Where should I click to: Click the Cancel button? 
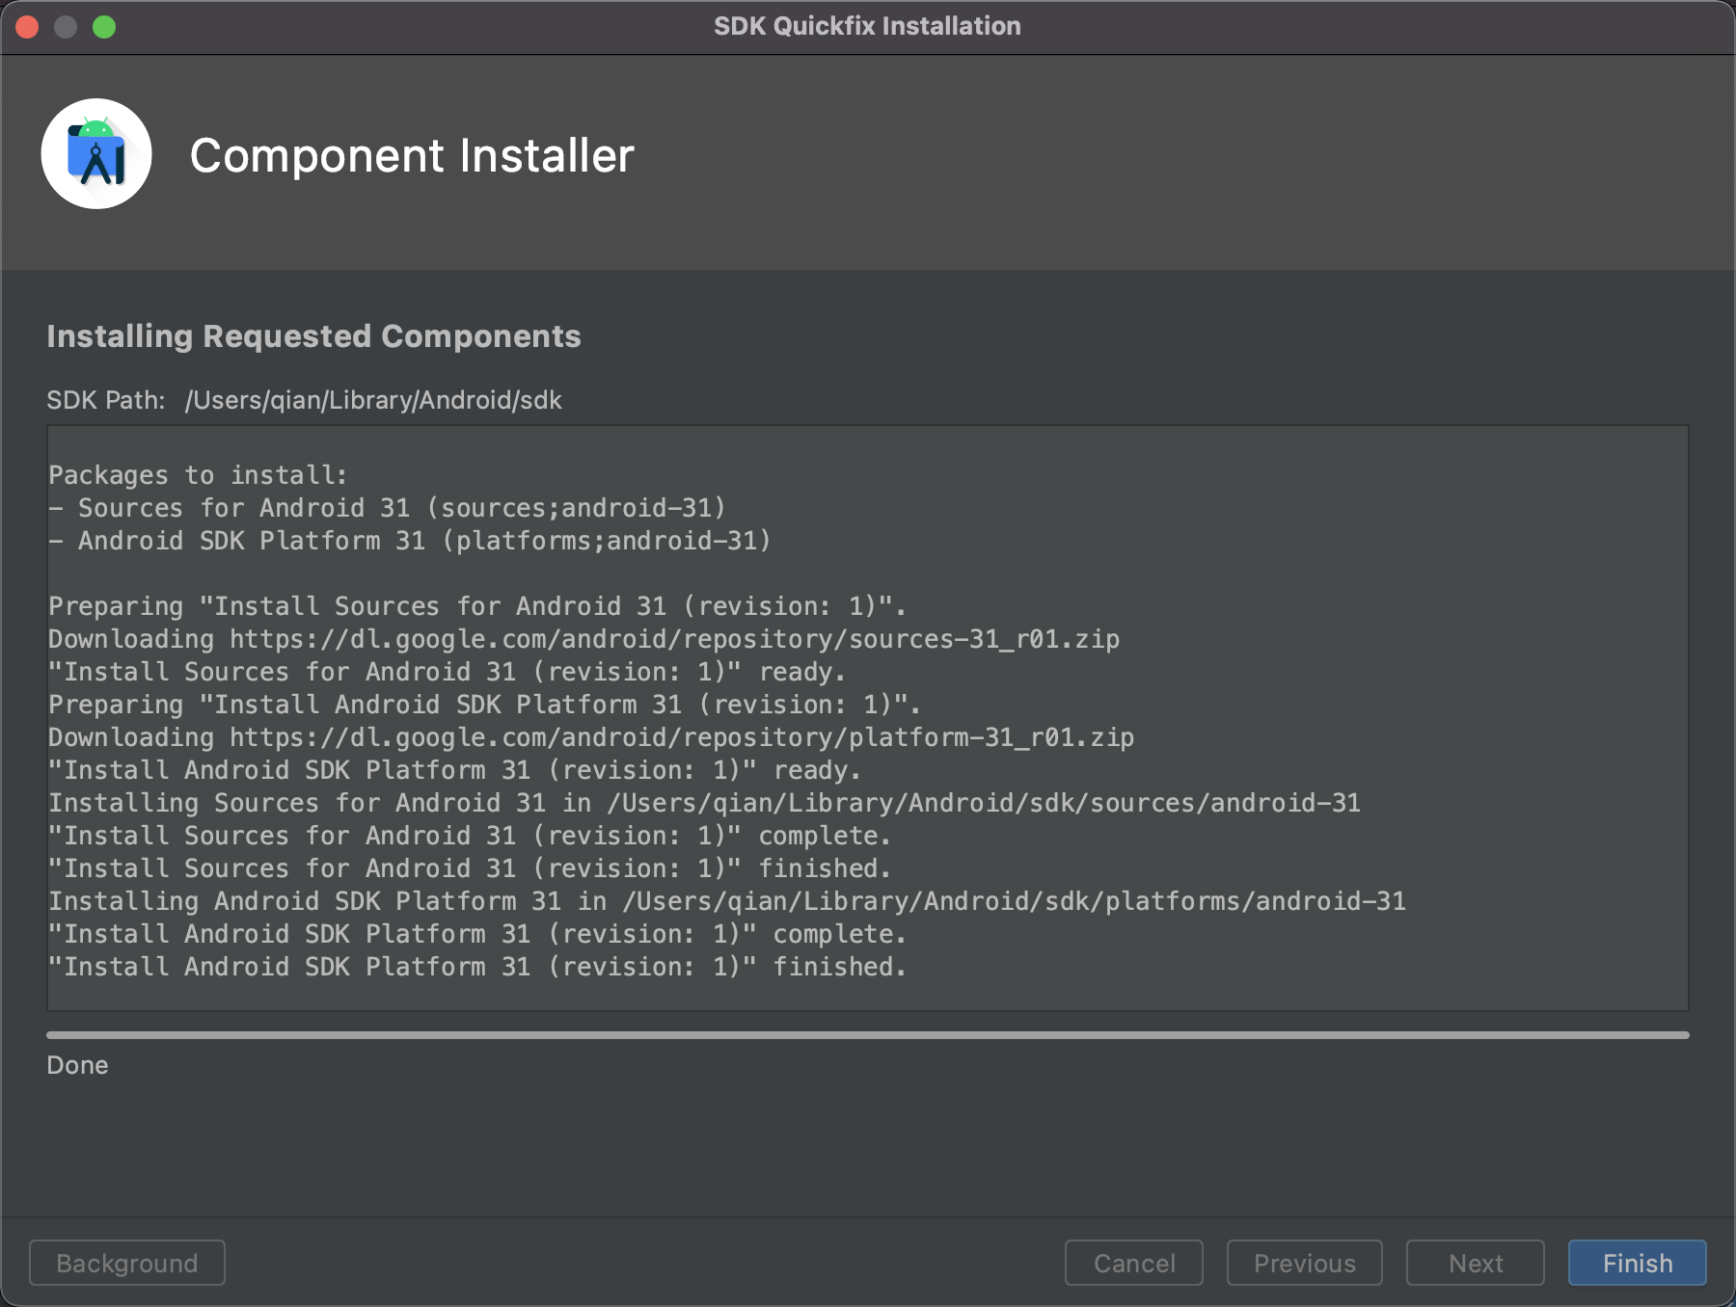click(1133, 1263)
